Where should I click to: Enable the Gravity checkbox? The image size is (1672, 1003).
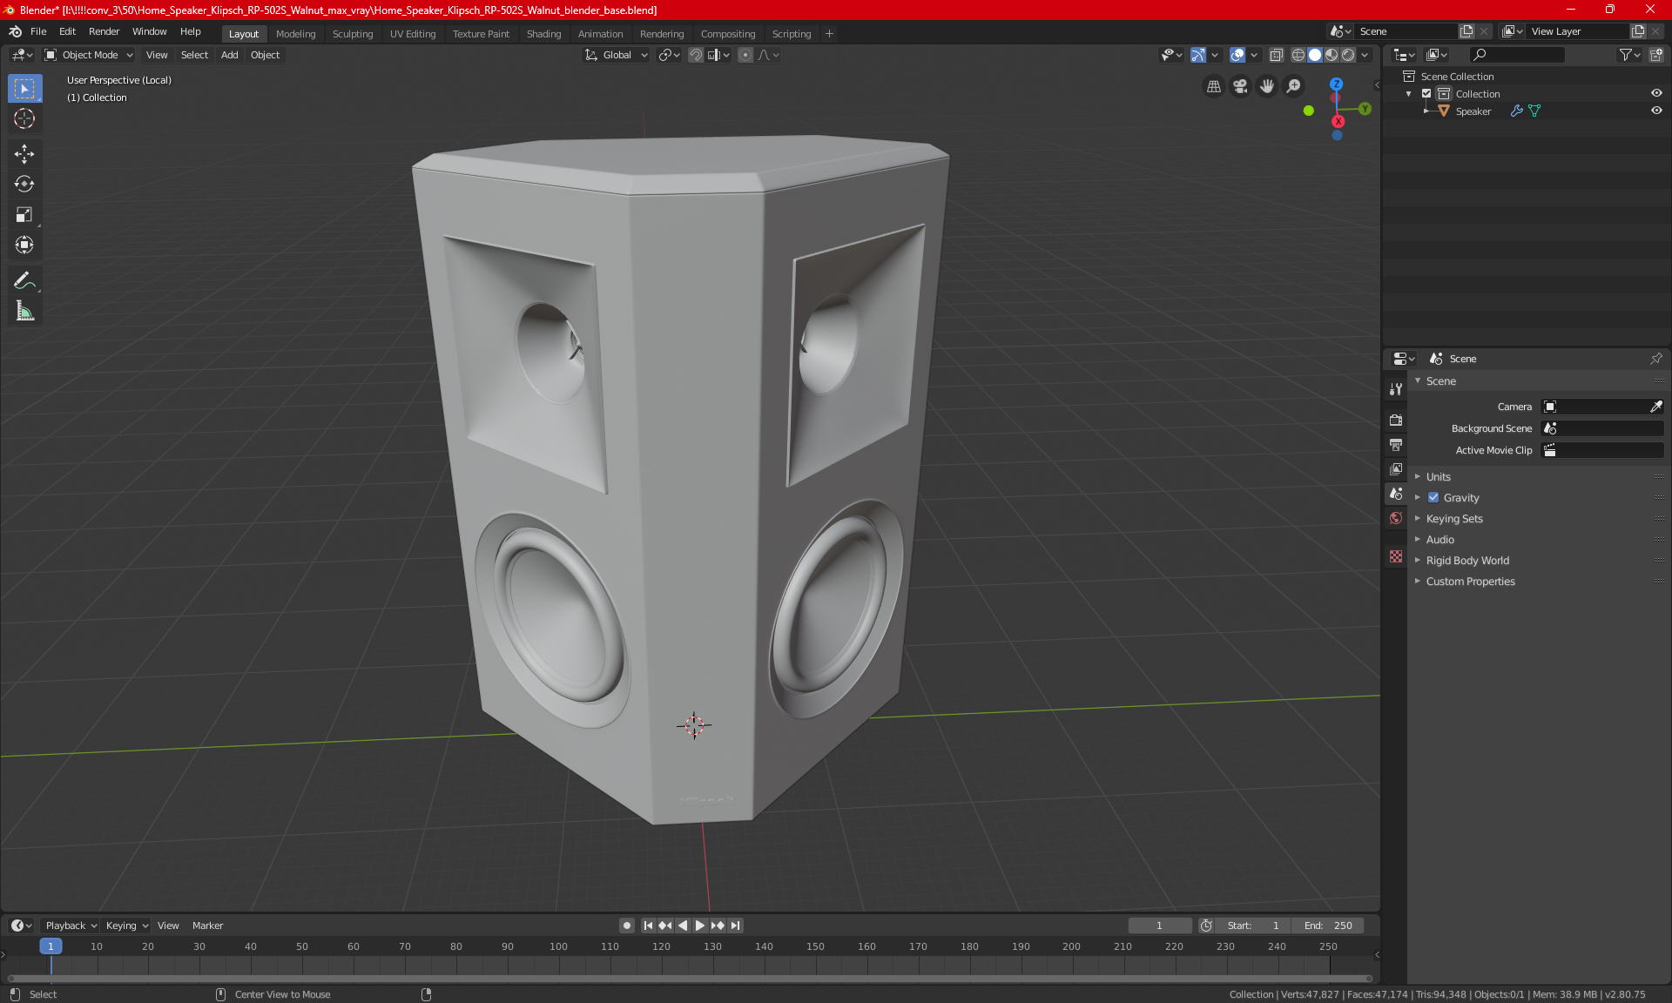coord(1433,498)
